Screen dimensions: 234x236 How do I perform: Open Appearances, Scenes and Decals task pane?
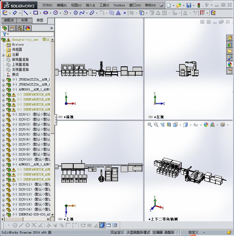pyautogui.click(x=230, y=64)
